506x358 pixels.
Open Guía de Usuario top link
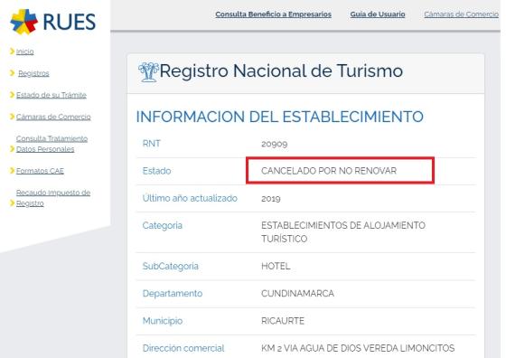click(378, 14)
